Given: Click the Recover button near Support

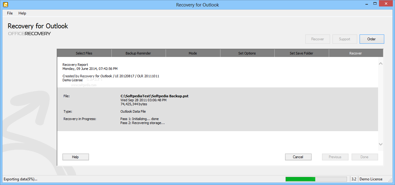Looking at the screenshot, I should [317, 39].
